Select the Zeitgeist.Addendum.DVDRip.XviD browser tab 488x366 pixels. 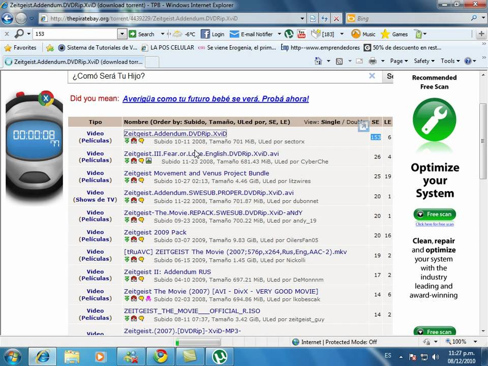click(x=73, y=62)
